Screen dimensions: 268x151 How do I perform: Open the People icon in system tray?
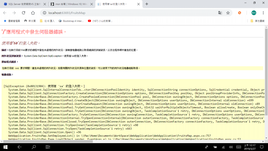(x=207, y=147)
